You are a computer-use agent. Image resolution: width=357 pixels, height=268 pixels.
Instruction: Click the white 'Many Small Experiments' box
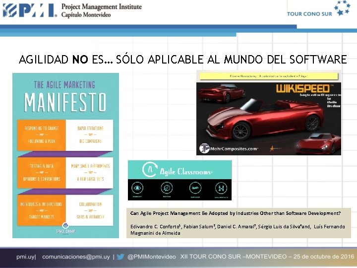(x=89, y=173)
